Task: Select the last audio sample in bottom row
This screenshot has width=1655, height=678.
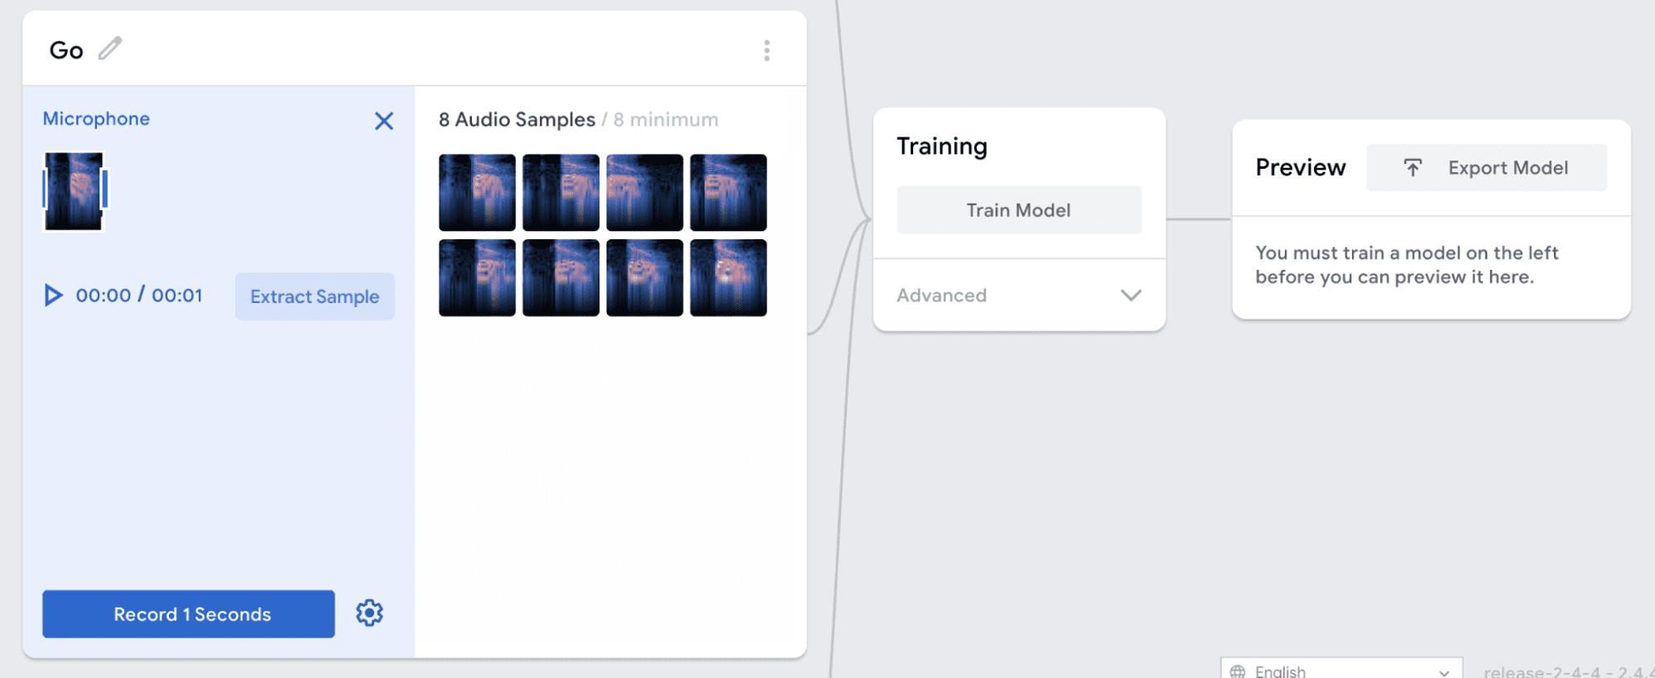Action: click(x=728, y=277)
